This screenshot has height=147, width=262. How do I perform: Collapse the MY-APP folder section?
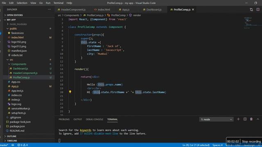(x=29, y=20)
